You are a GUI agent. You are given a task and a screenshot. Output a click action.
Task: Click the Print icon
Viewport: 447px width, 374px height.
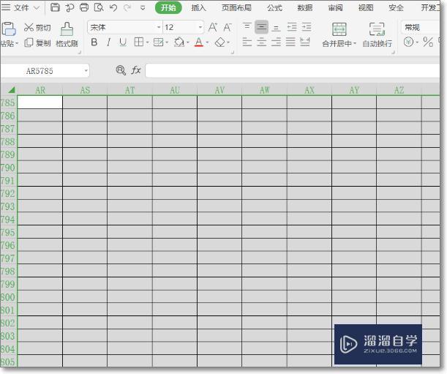coord(84,7)
